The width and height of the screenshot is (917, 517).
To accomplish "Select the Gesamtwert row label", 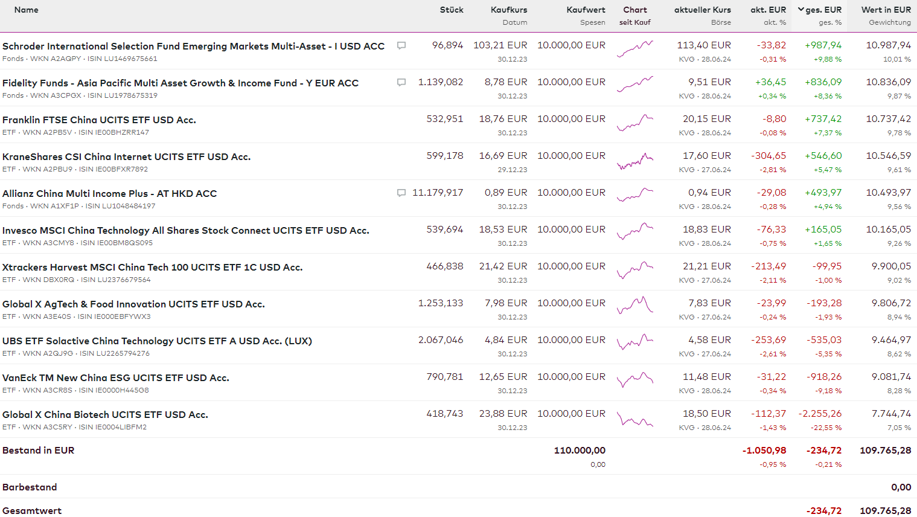I will coord(32,511).
